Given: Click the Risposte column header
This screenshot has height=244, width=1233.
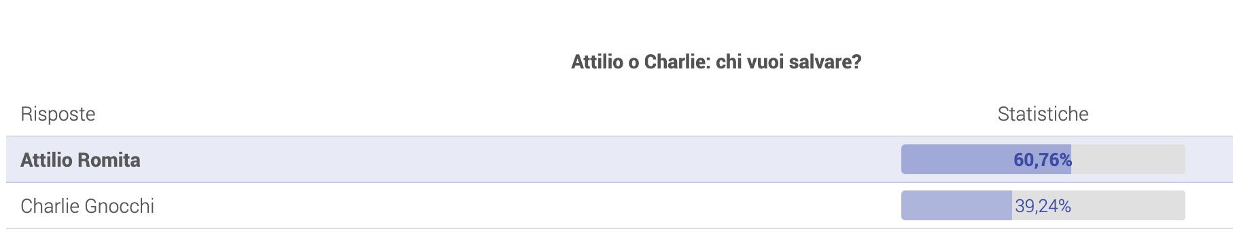Looking at the screenshot, I should [x=58, y=114].
